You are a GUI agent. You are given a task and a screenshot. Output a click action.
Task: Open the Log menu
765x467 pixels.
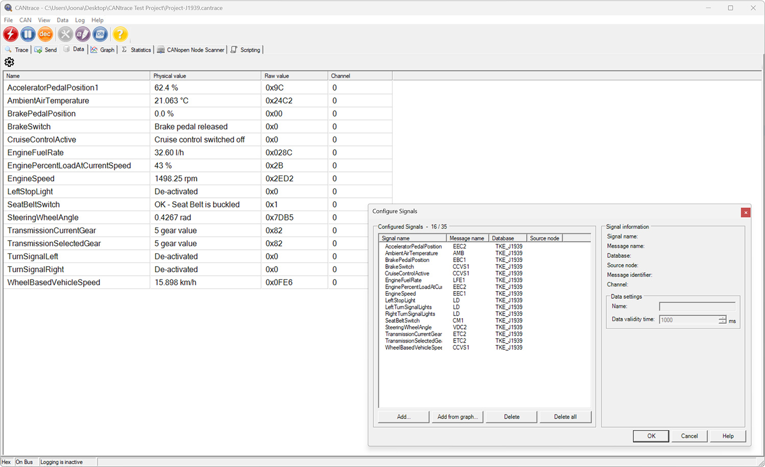[80, 20]
